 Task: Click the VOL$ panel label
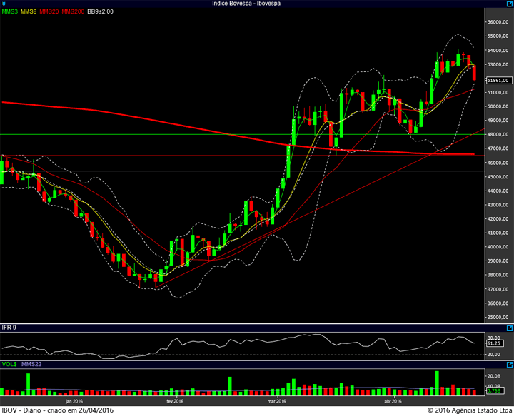9,364
